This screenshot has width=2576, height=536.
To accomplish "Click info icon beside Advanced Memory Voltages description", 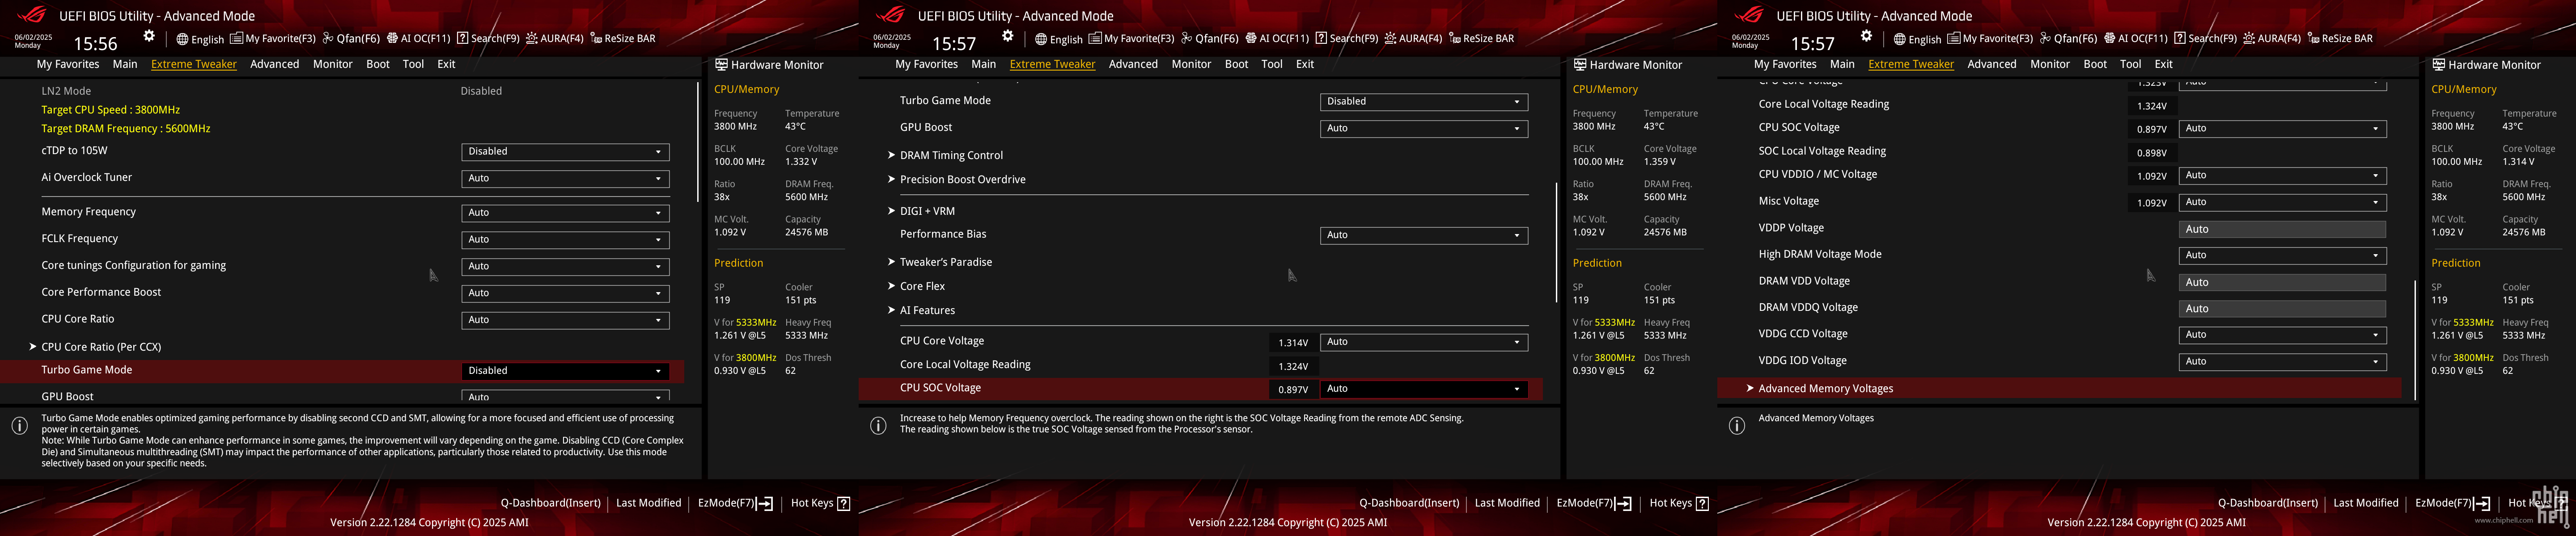I will 1737,426.
